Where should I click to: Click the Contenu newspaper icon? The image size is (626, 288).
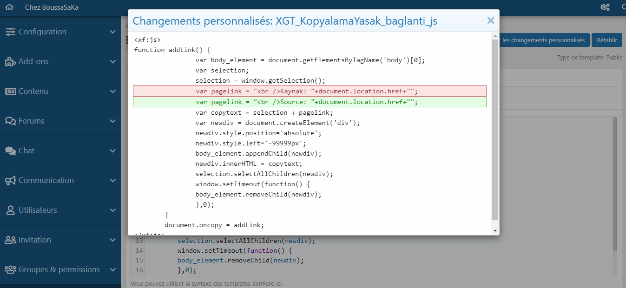pos(10,91)
